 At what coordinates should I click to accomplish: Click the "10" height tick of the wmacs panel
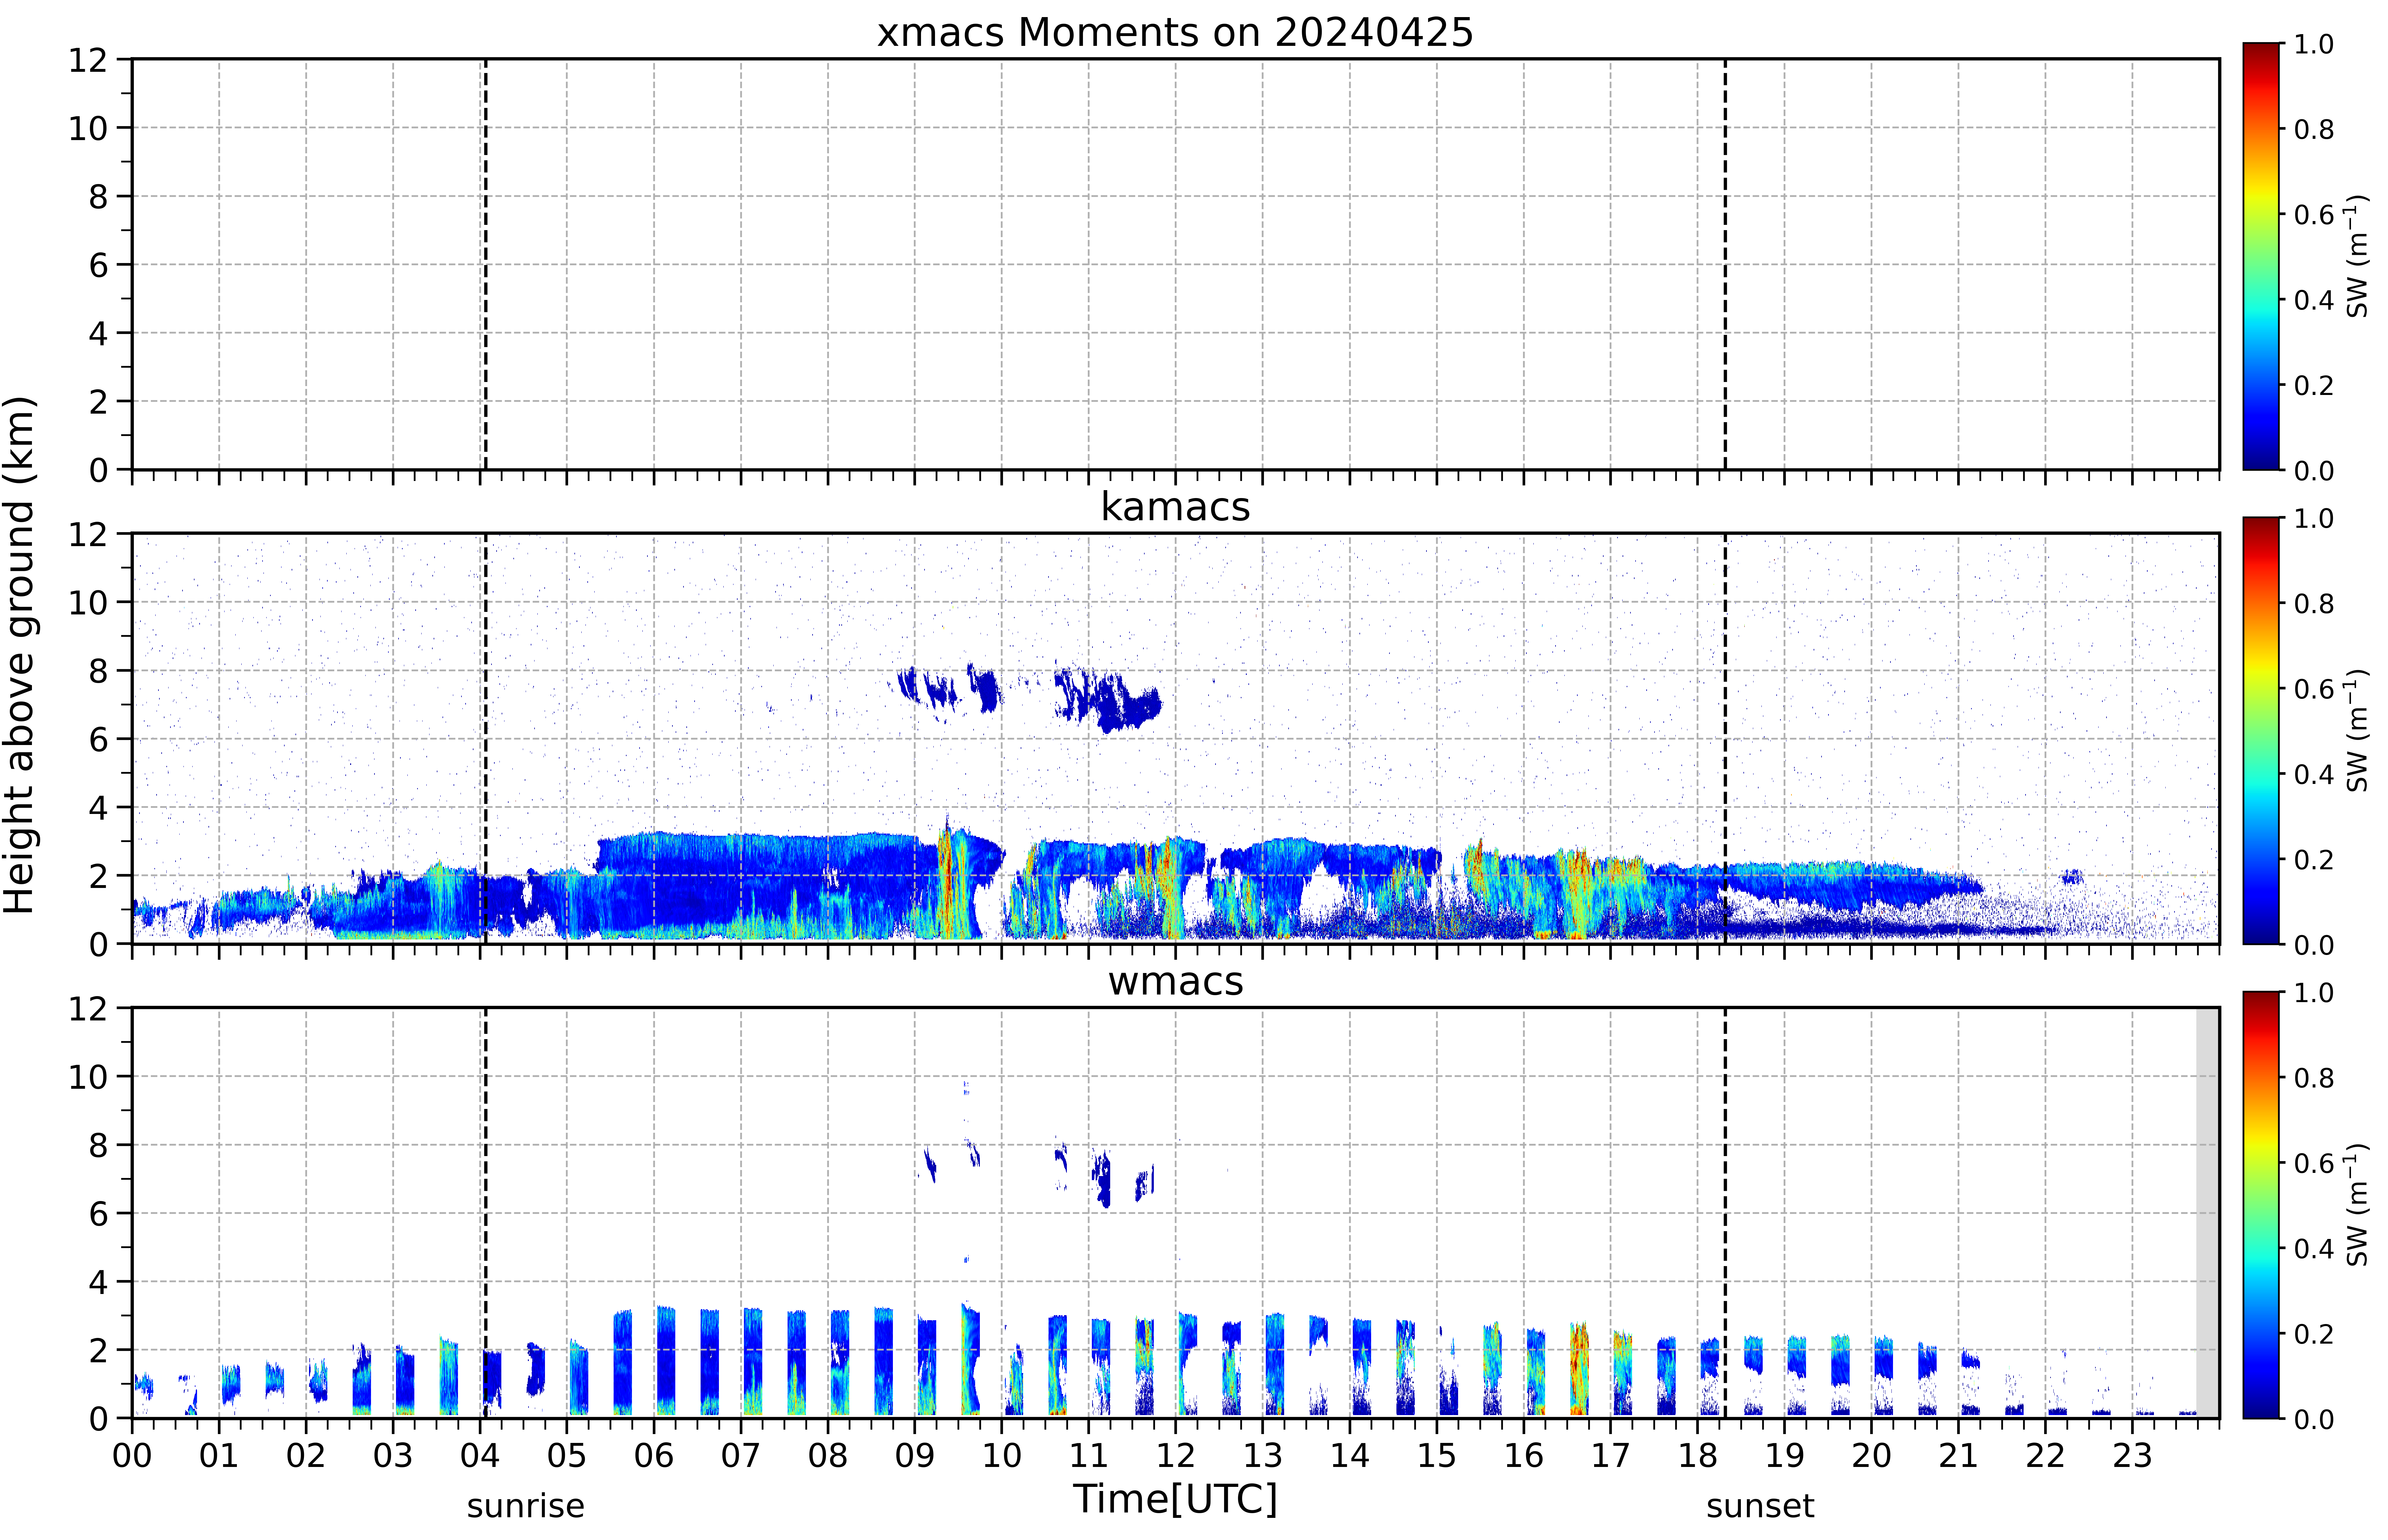click(88, 1077)
